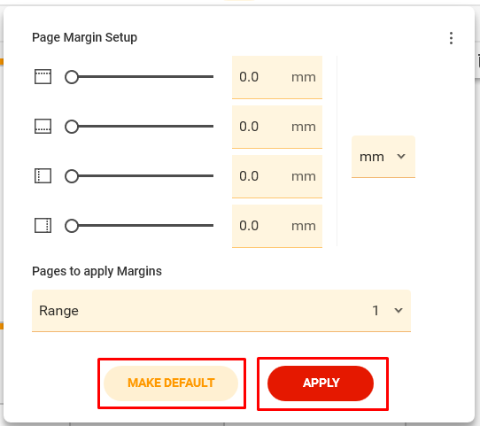
Task: Click the top margin slider handle
Action: [72, 77]
